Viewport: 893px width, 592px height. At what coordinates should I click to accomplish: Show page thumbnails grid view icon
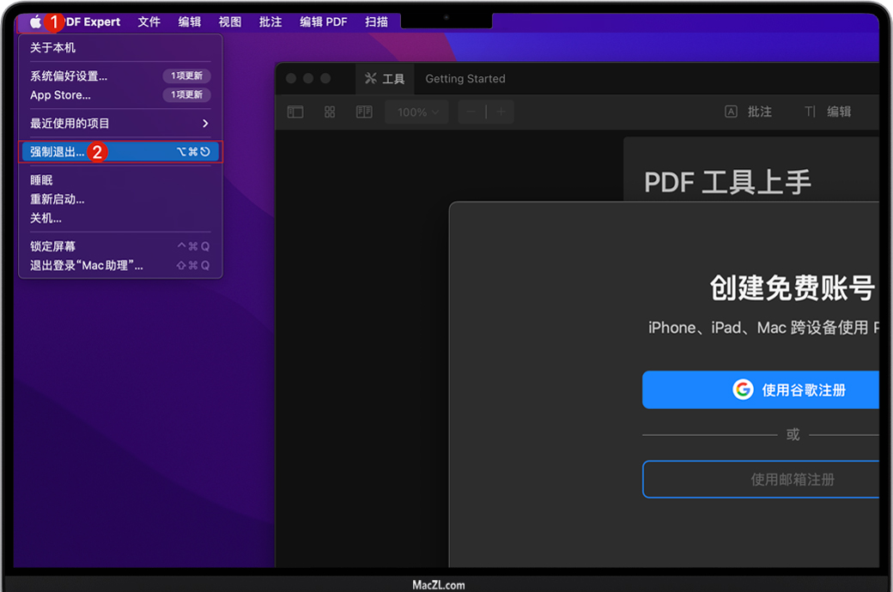(x=330, y=112)
